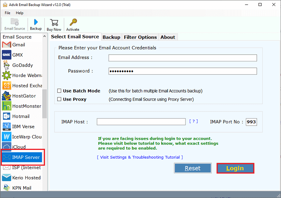Screen dimensions: 281x198
Task: Select Kerio Hosted label in list
Action: pos(26,178)
